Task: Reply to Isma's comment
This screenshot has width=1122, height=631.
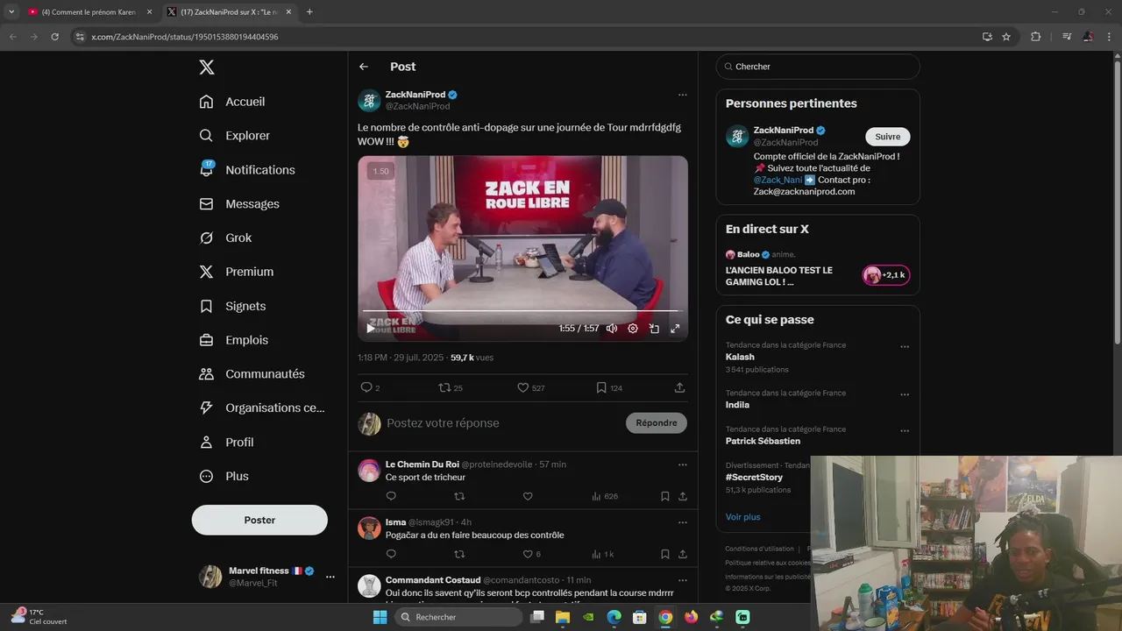Action: pyautogui.click(x=391, y=554)
